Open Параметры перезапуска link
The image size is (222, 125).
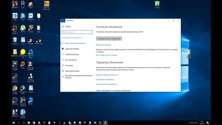click(105, 80)
